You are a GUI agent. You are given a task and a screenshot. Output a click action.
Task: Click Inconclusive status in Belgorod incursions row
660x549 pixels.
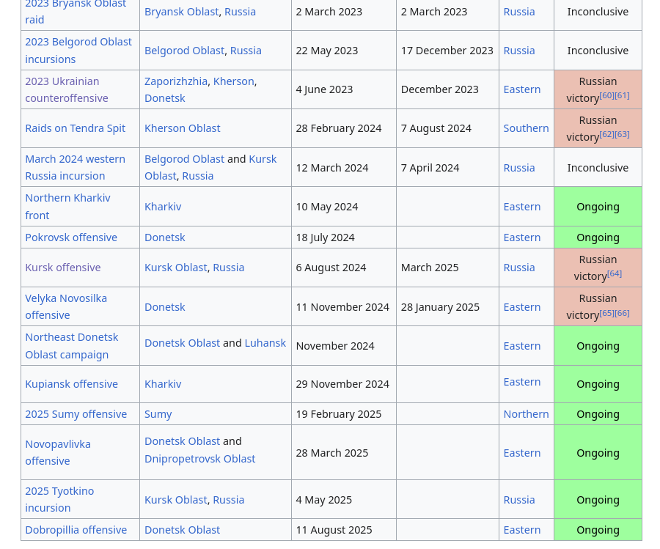coord(598,51)
